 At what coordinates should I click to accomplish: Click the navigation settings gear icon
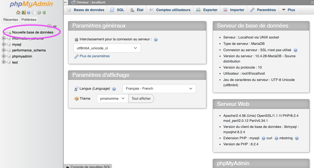(x=39, y=12)
